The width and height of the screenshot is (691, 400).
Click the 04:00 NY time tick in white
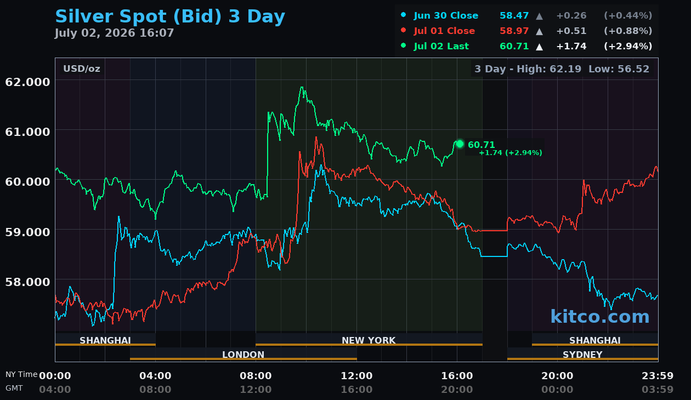[156, 376]
